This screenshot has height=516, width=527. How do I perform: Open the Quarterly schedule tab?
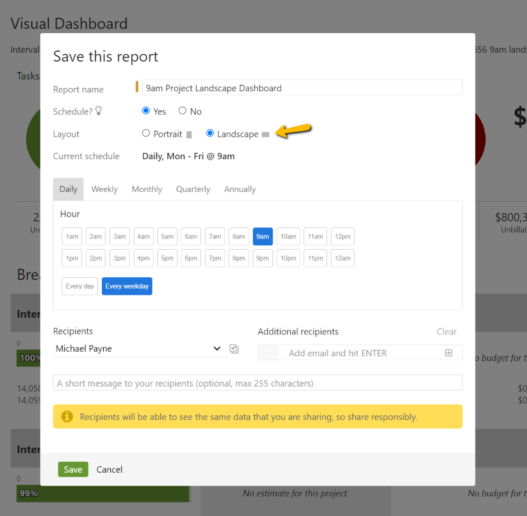pos(193,189)
